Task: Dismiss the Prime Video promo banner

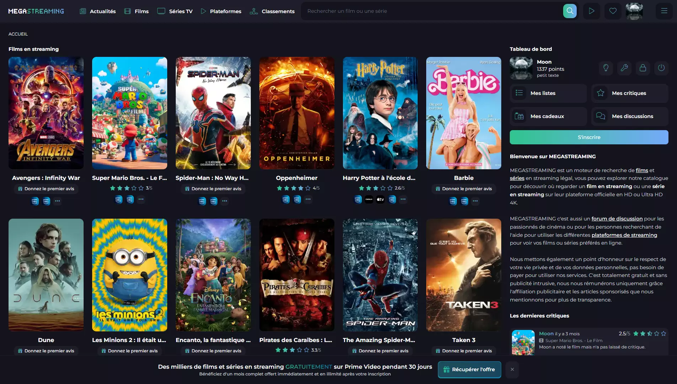Action: click(x=512, y=369)
